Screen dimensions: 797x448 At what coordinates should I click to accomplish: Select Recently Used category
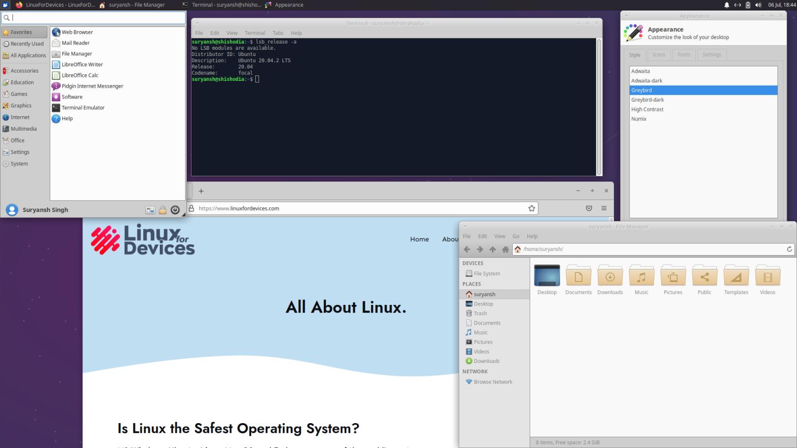coord(24,44)
